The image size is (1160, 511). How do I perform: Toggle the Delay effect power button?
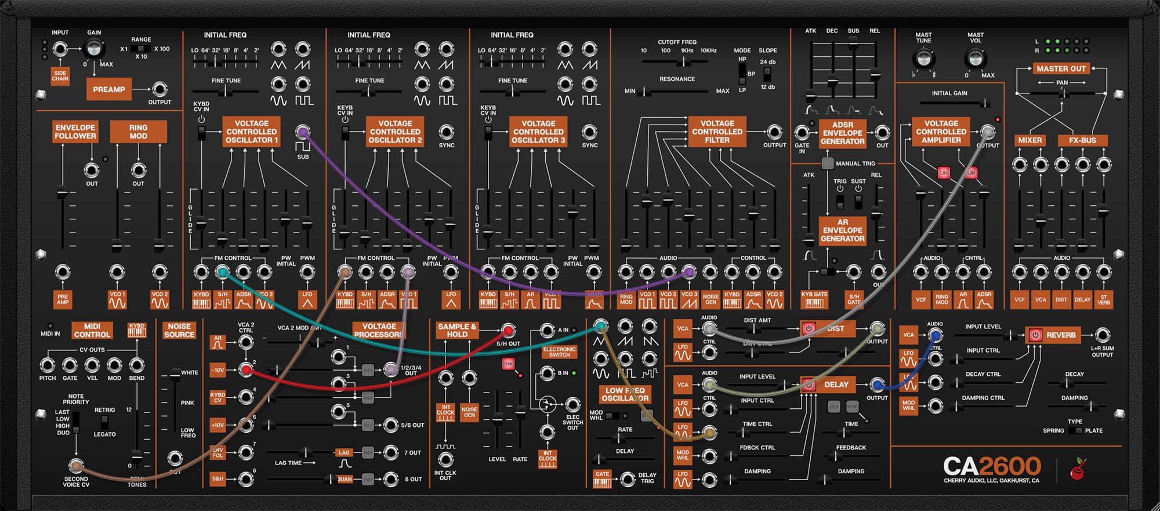pyautogui.click(x=808, y=385)
